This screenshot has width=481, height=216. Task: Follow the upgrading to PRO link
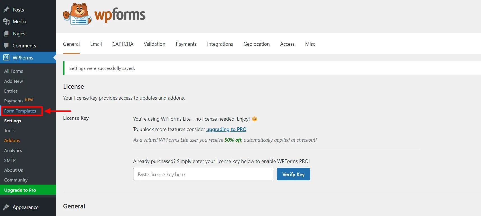[x=226, y=129]
